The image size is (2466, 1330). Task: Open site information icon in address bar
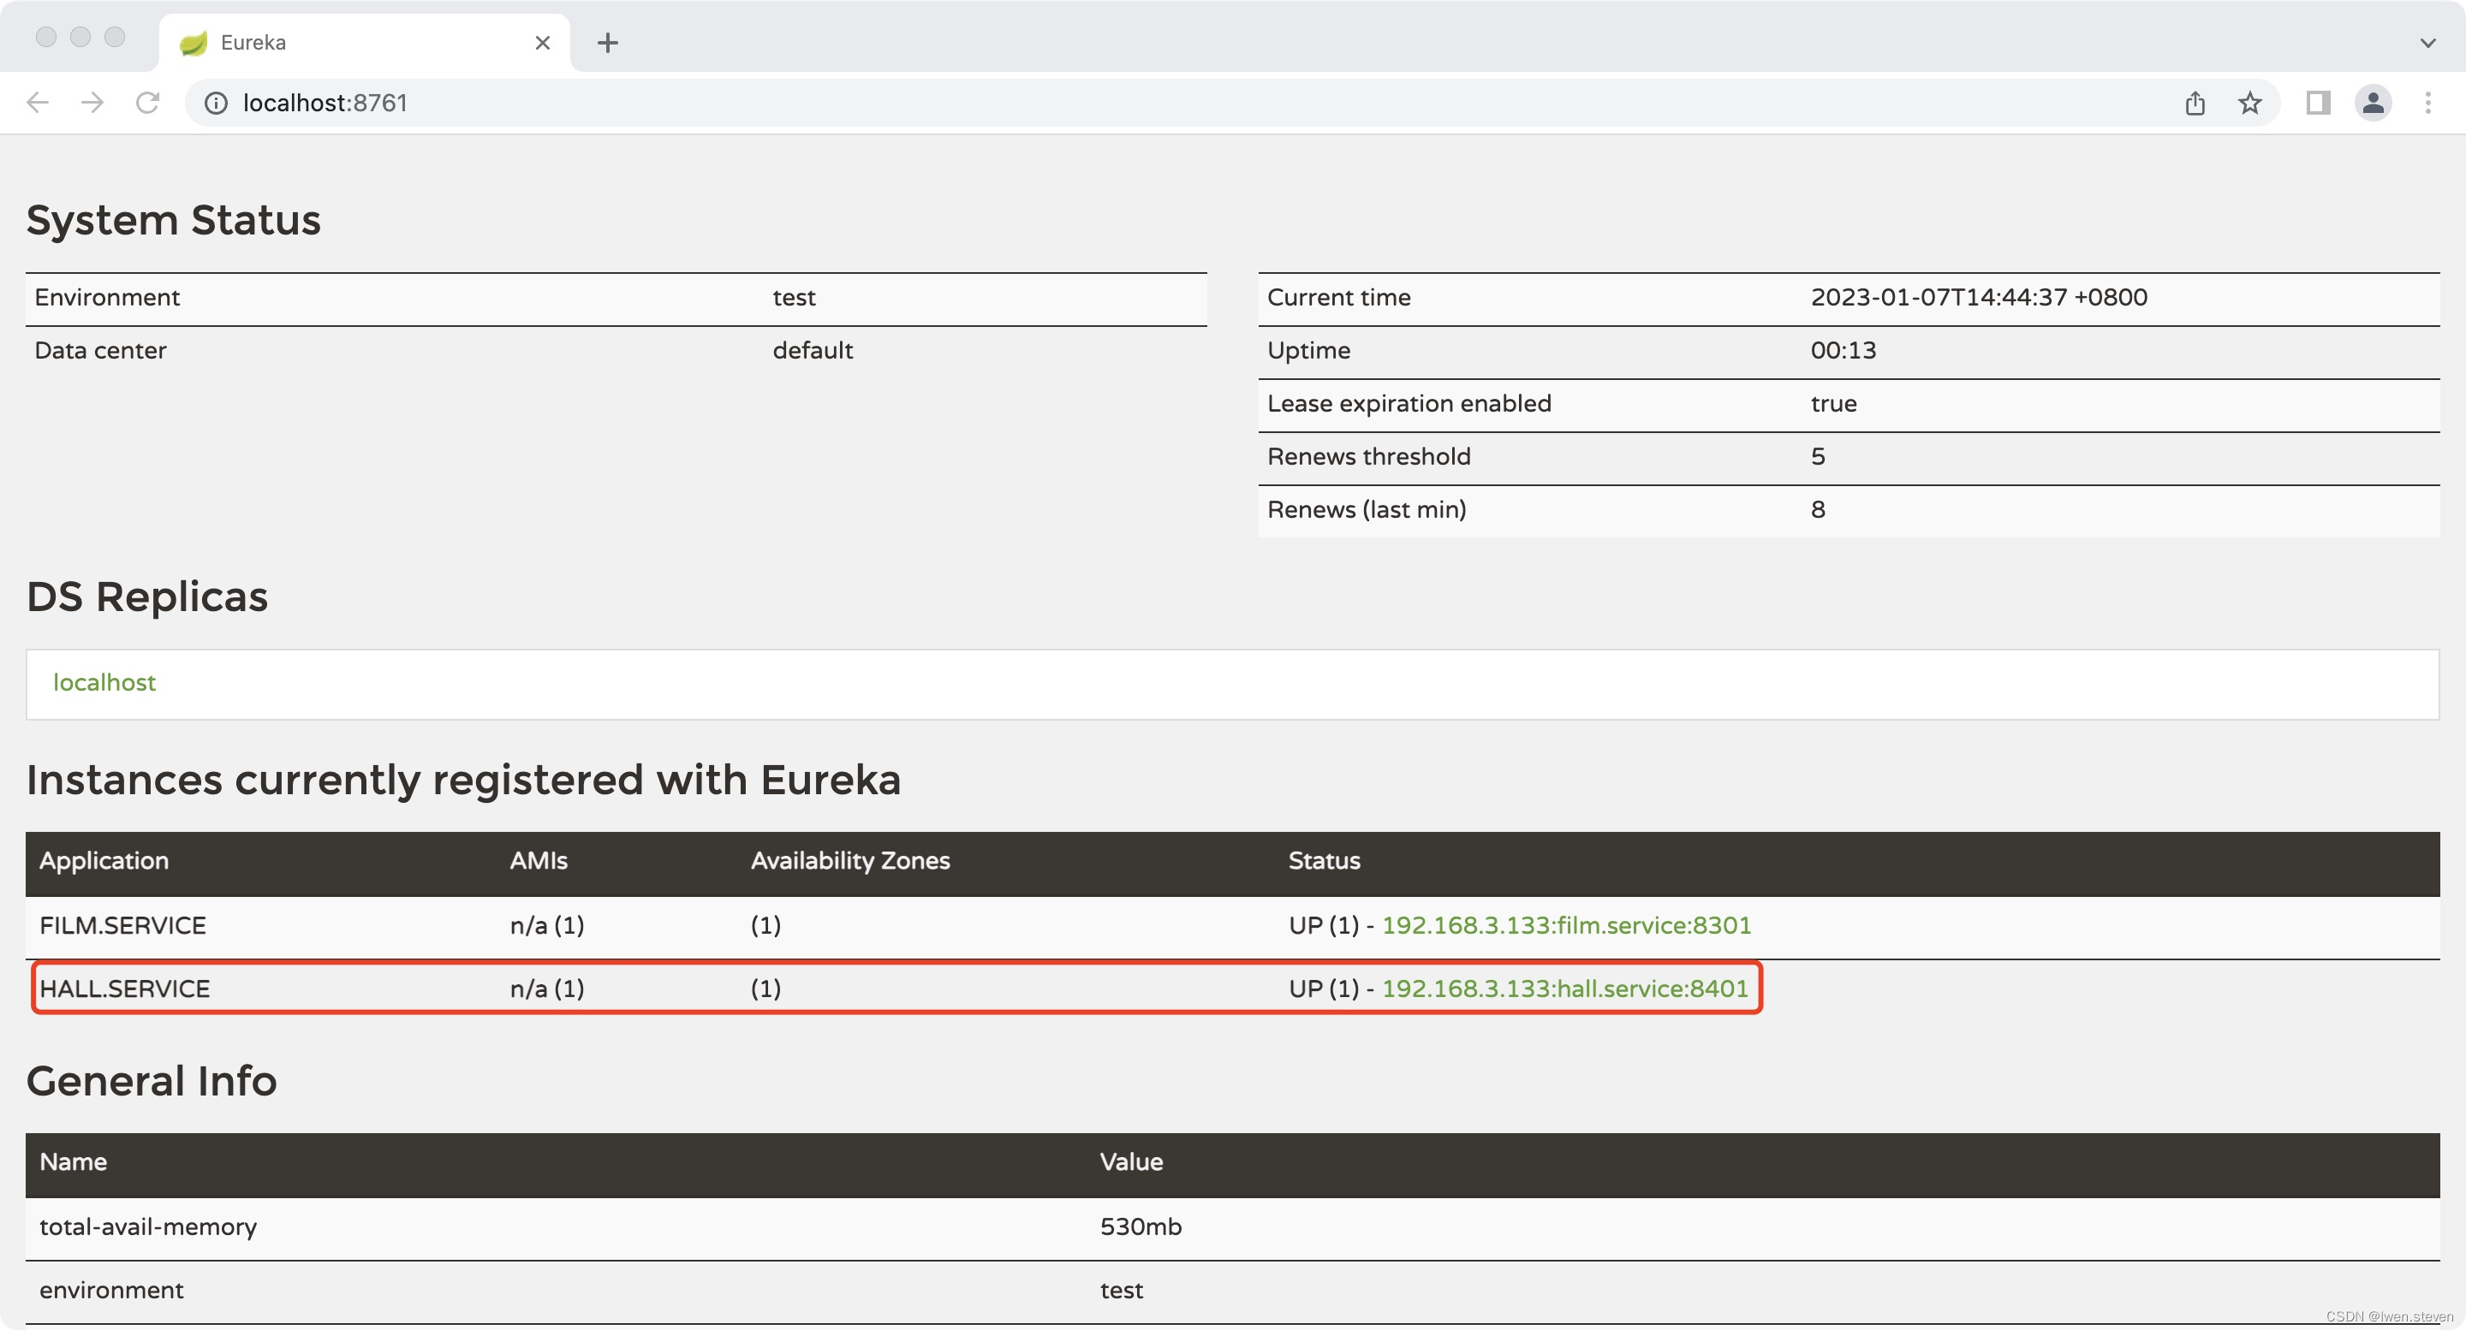click(x=217, y=104)
